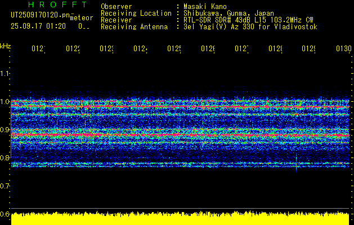Click the kHz axis unit label
Screen dimensions: 354x225
point(6,47)
